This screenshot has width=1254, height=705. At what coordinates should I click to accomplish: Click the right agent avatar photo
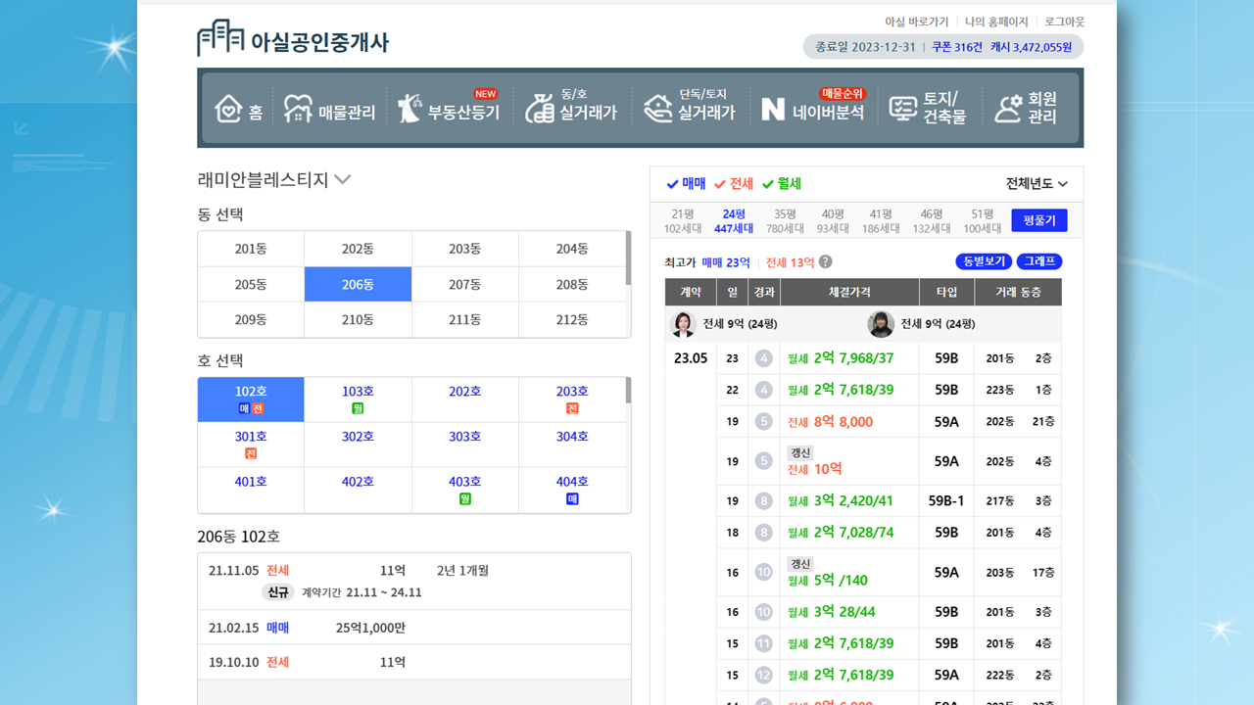click(x=881, y=323)
